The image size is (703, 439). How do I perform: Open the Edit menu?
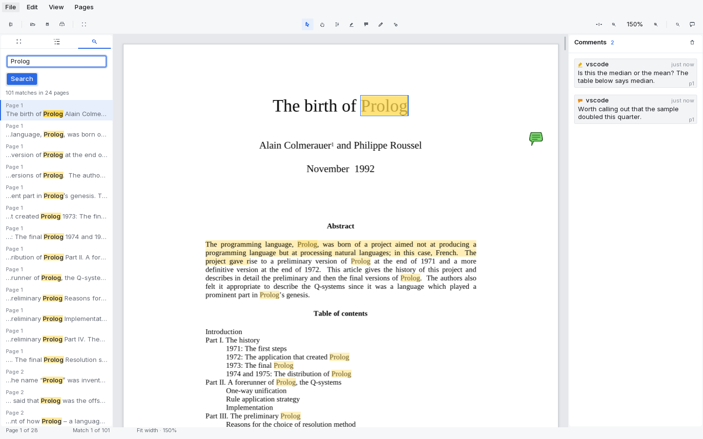(32, 7)
